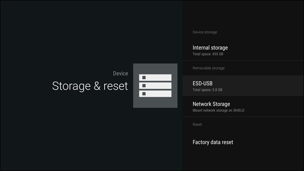Select the ESD-USB removable drive

coord(243,86)
